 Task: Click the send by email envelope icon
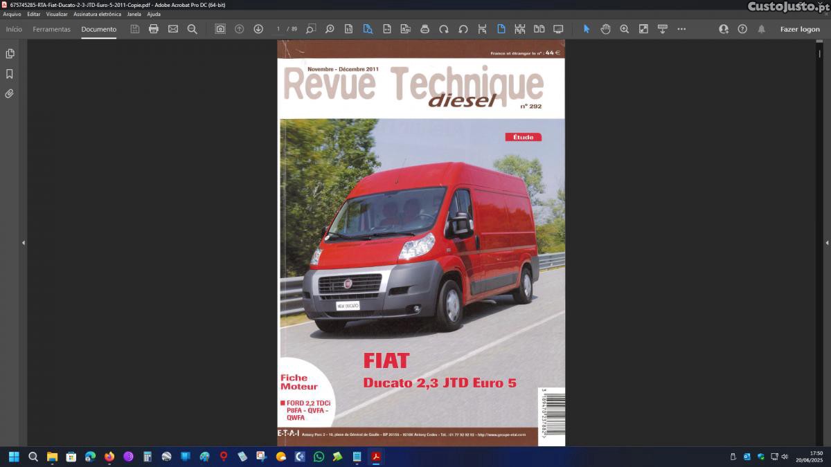(173, 29)
